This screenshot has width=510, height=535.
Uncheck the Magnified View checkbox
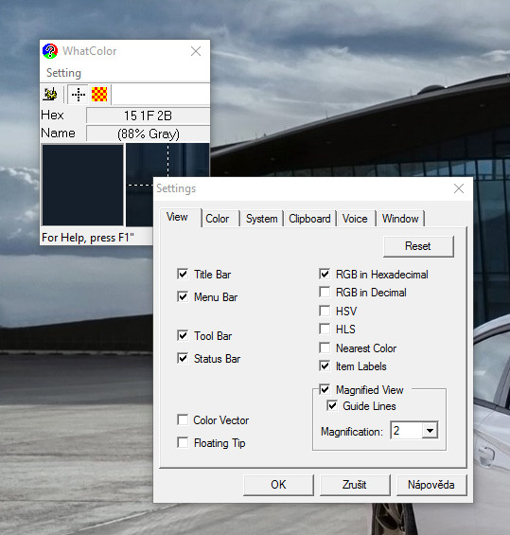tap(325, 389)
